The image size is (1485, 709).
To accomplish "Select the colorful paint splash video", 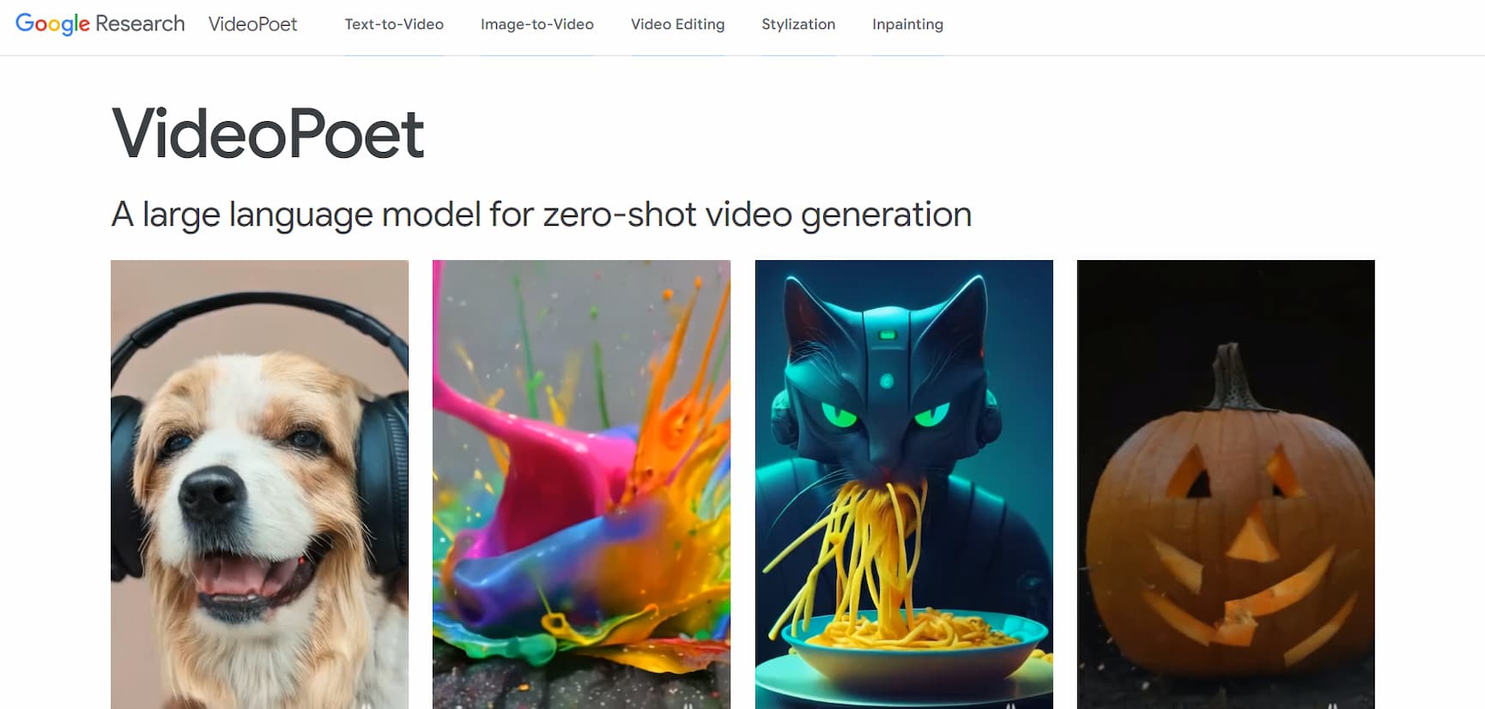I will coord(581,484).
